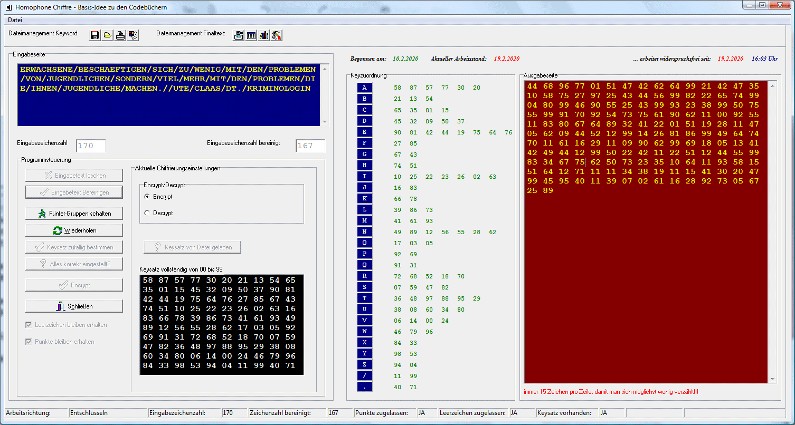The height and width of the screenshot is (425, 795).
Task: Click the print keyword printer icon
Action: pyautogui.click(x=120, y=35)
